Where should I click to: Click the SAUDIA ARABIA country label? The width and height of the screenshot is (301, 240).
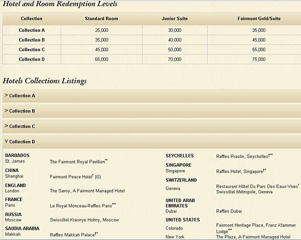(22, 228)
